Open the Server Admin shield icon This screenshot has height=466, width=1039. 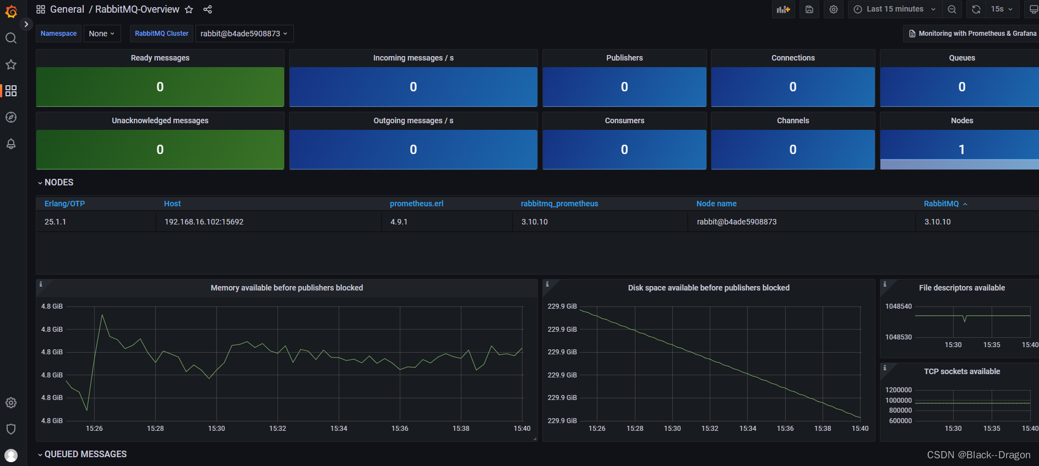tap(11, 429)
